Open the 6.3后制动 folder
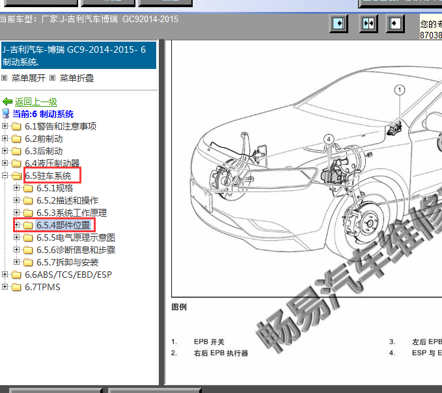442x393 pixels. (x=44, y=151)
